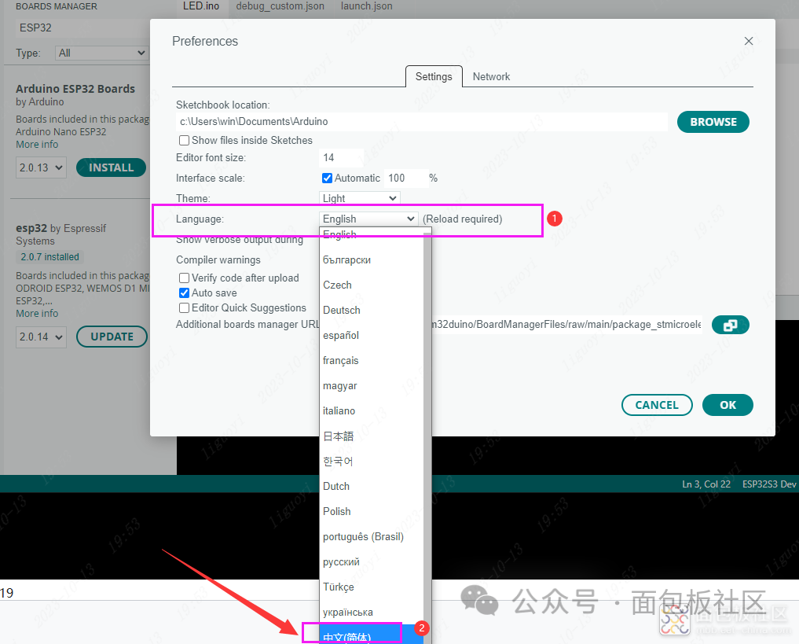Click the language list vertical scrollbar
Image resolution: width=799 pixels, height=644 pixels.
pyautogui.click(x=427, y=436)
